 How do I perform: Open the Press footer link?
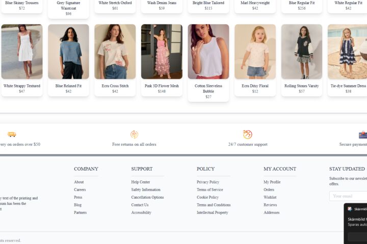(78, 197)
